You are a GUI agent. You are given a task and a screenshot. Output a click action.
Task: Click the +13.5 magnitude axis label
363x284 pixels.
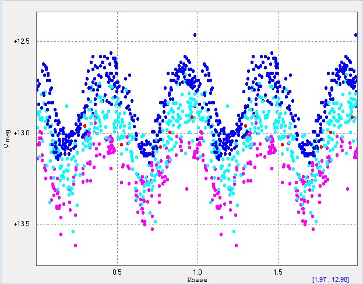coord(22,225)
